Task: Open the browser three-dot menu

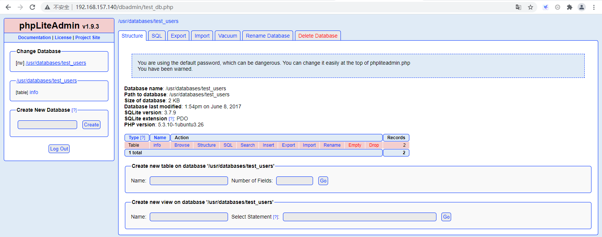Action: click(x=594, y=7)
